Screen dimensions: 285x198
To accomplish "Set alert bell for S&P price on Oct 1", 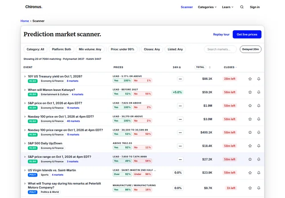I will pyautogui.click(x=259, y=106).
